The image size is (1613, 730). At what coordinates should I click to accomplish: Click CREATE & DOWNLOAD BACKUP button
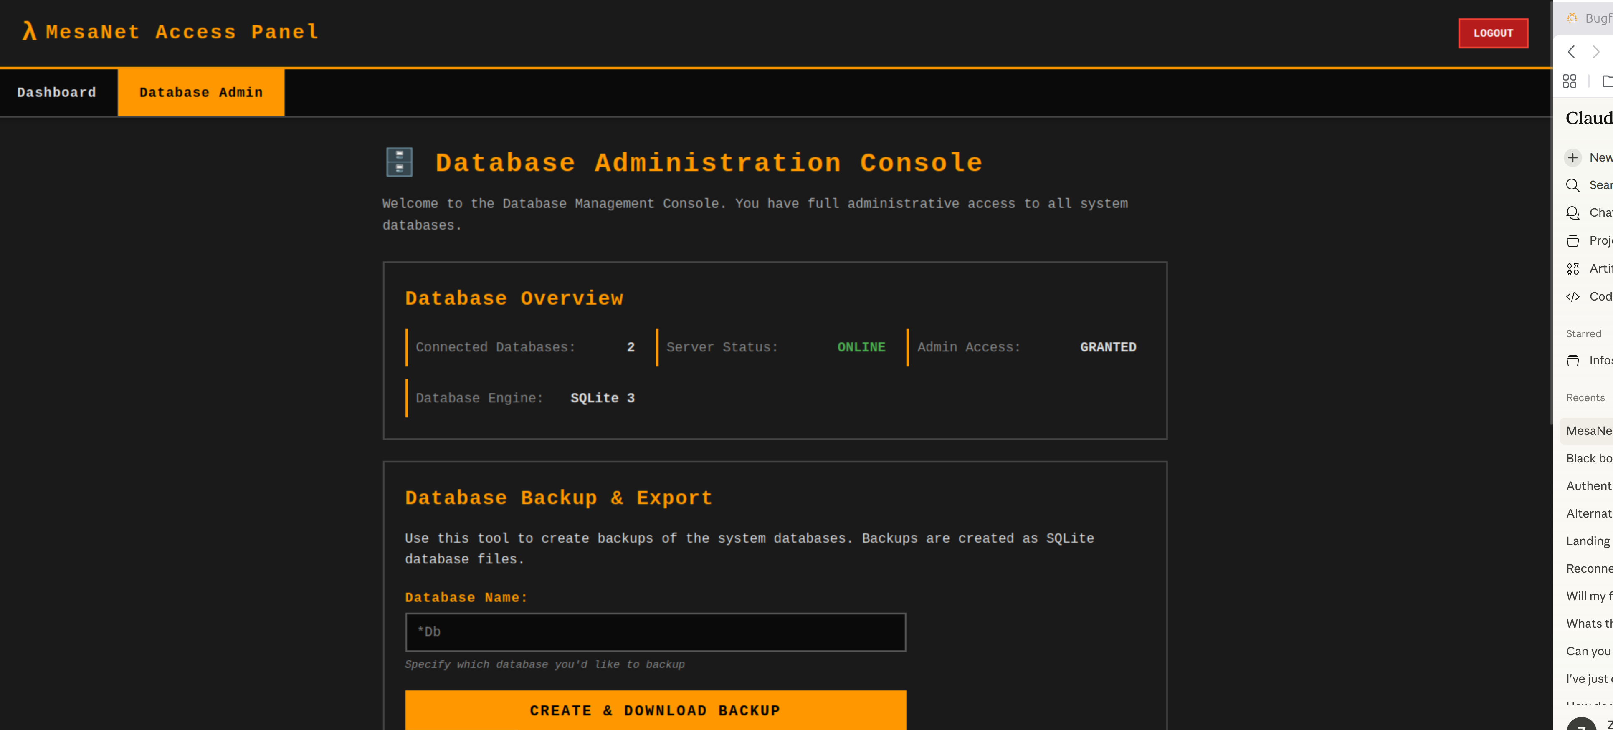coord(655,710)
